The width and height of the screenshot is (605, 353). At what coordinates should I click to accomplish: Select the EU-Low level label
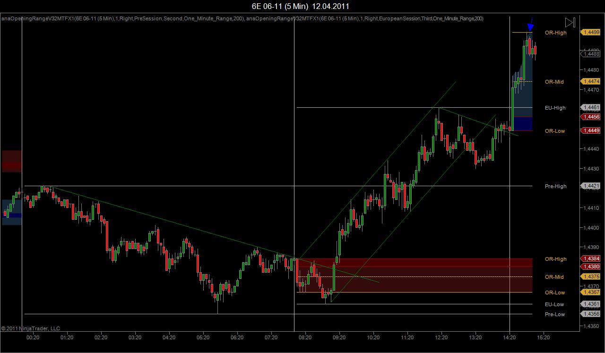click(x=554, y=304)
